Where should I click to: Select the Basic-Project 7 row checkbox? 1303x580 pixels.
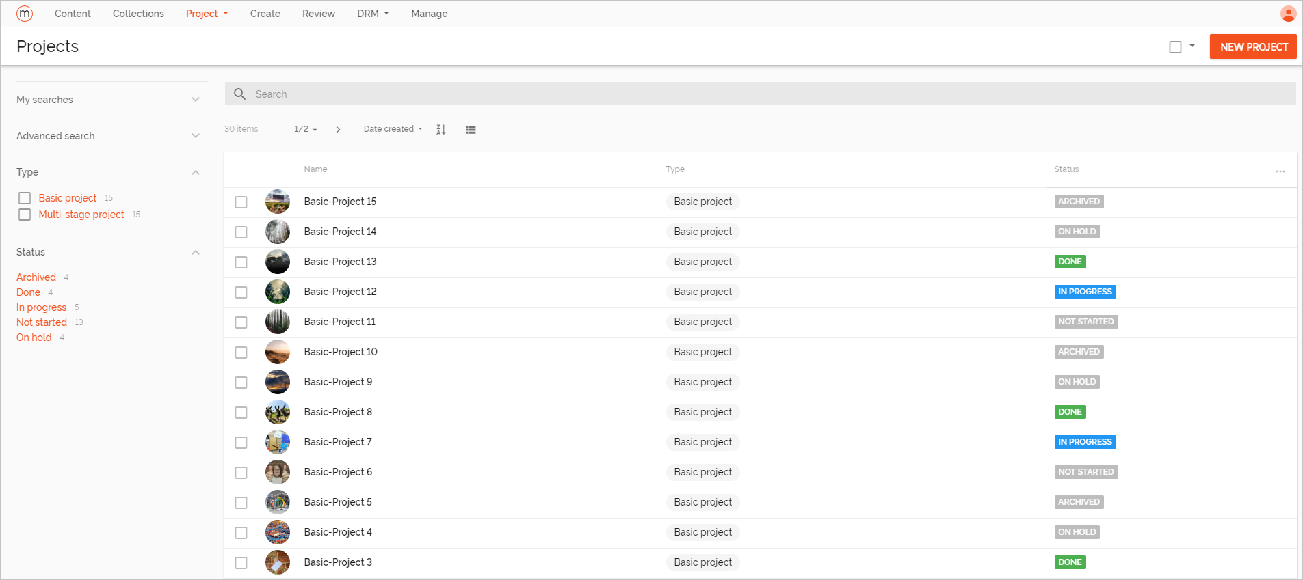click(241, 443)
